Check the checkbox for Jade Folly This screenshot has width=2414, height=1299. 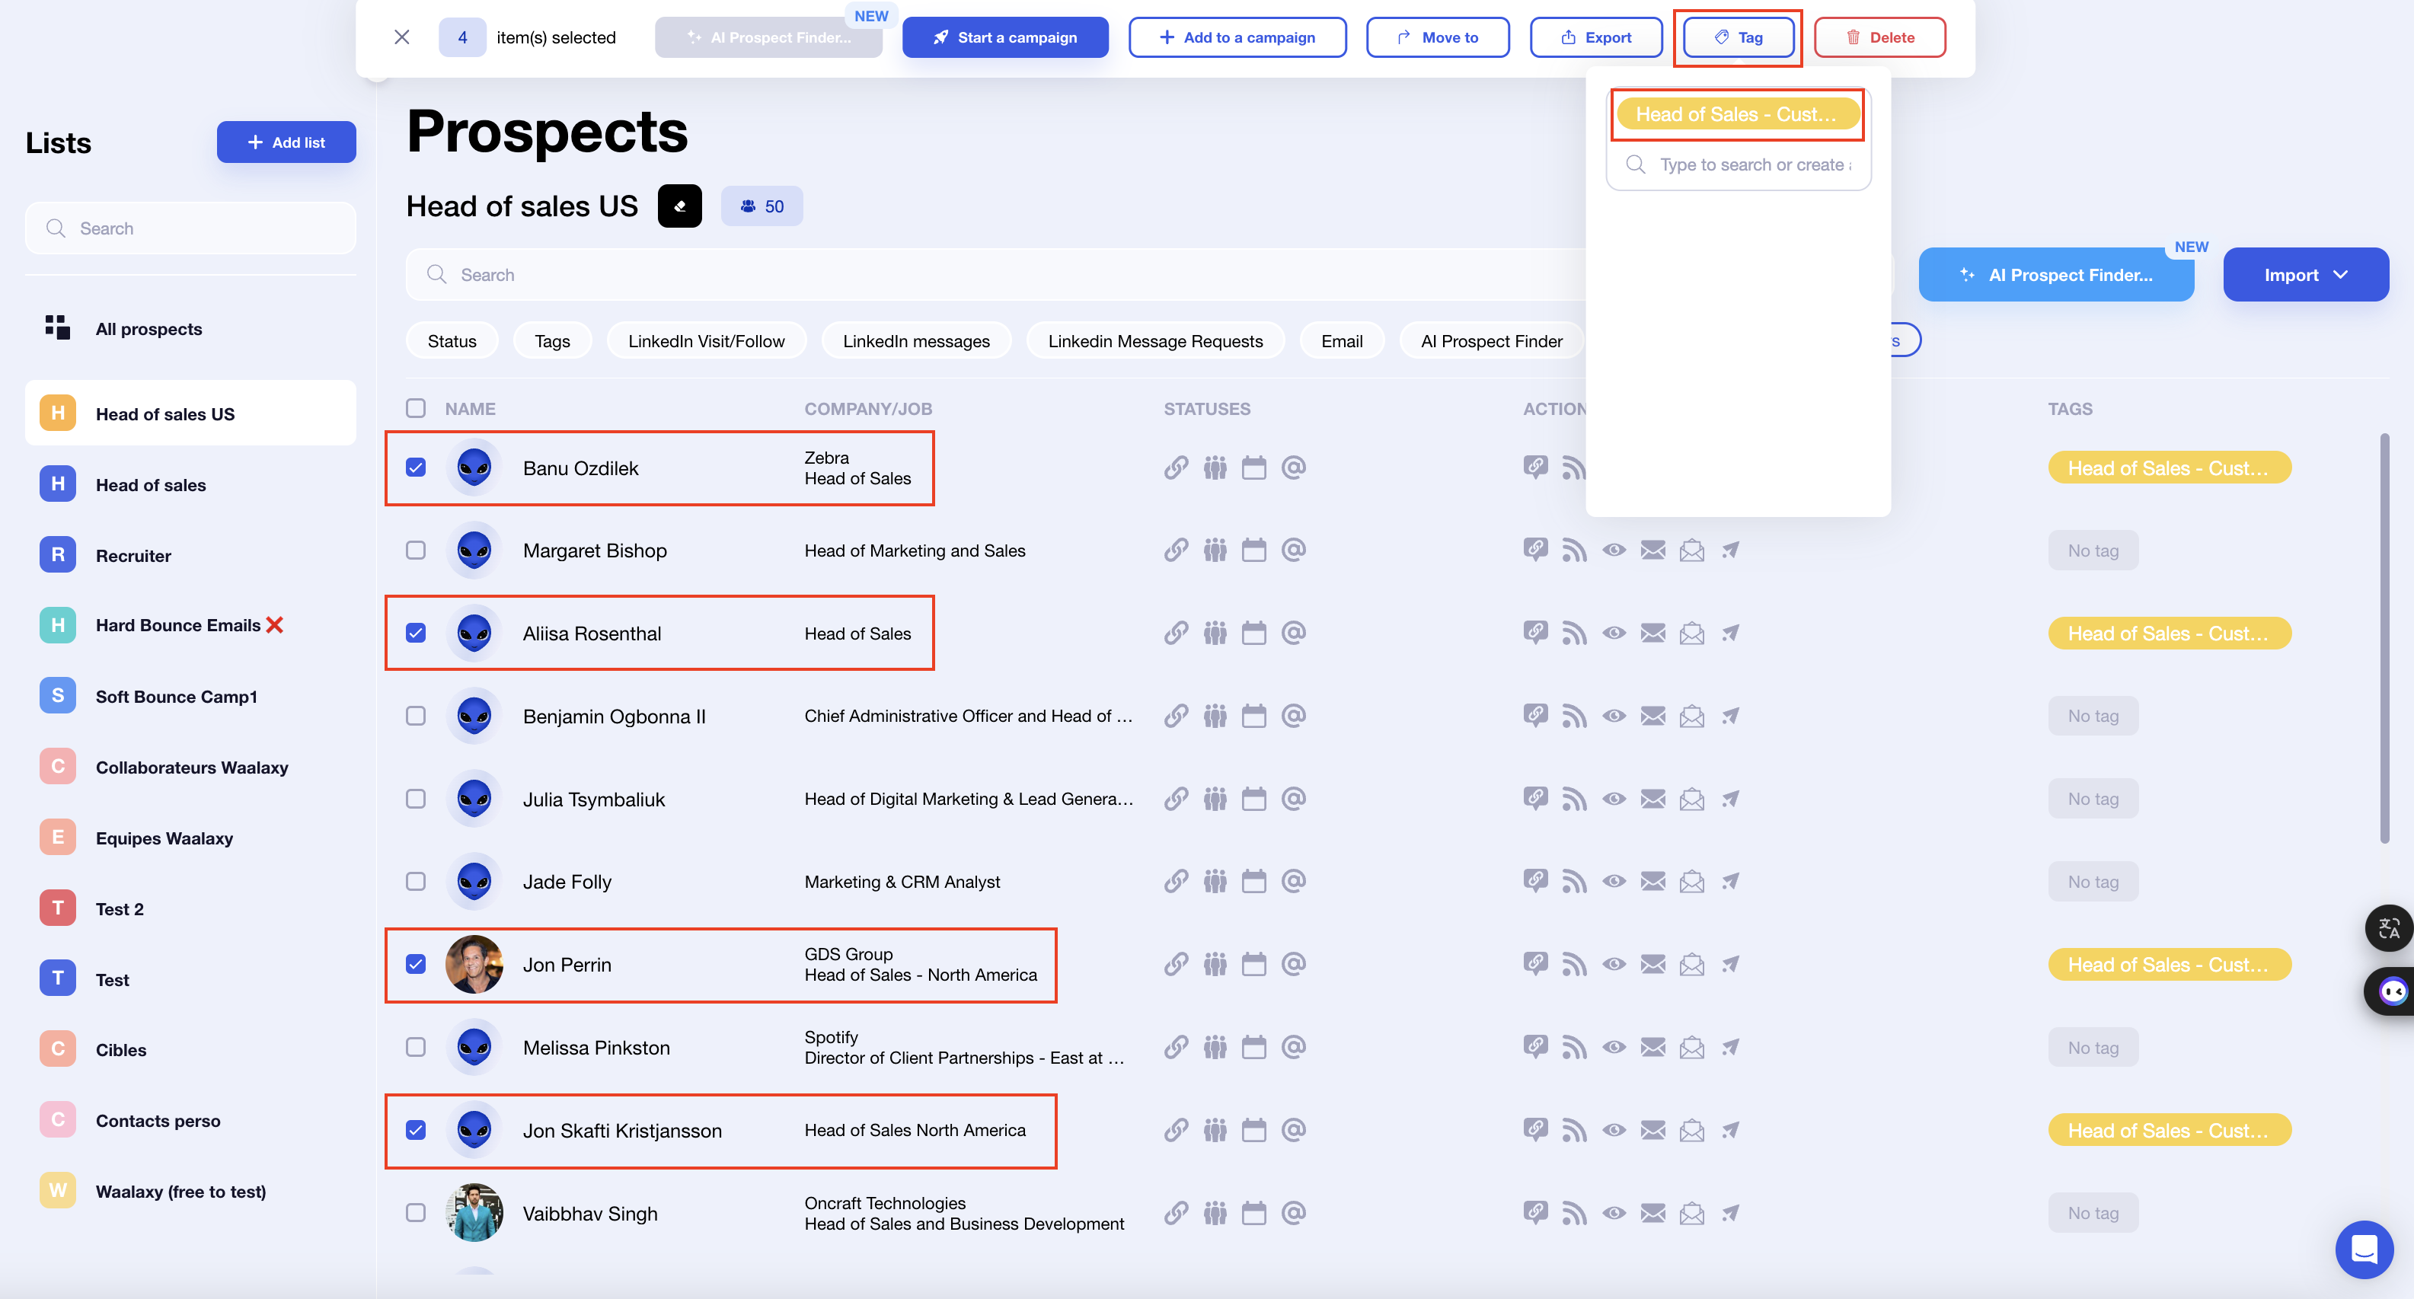click(416, 882)
